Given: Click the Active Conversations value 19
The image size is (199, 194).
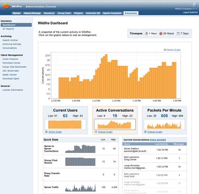Looking at the screenshot, I should click(115, 116).
